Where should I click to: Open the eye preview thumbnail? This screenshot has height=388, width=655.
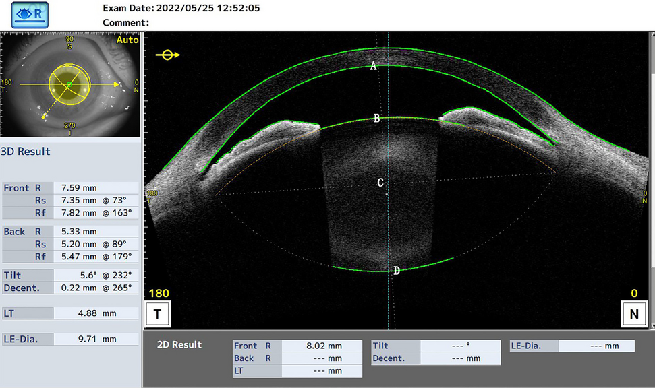70,85
